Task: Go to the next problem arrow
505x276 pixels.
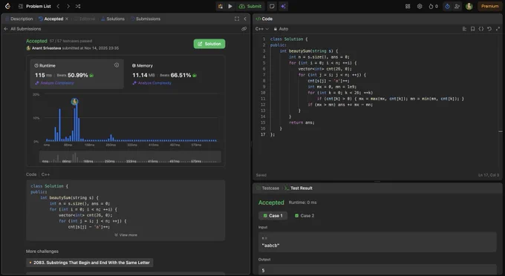Action: [x=68, y=6]
